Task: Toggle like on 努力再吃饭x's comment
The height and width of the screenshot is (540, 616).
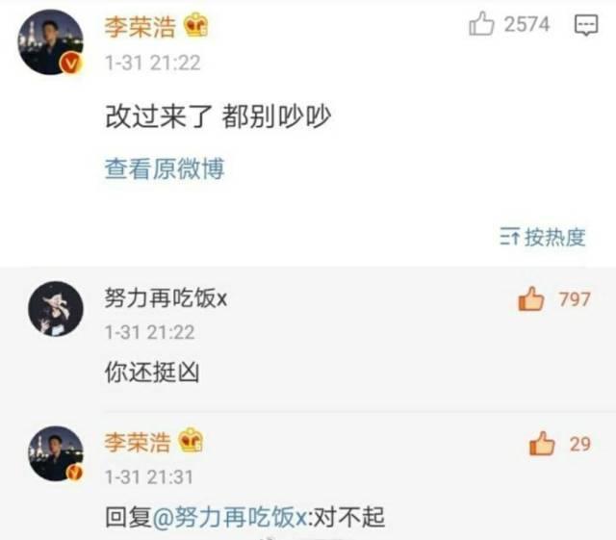Action: click(531, 298)
